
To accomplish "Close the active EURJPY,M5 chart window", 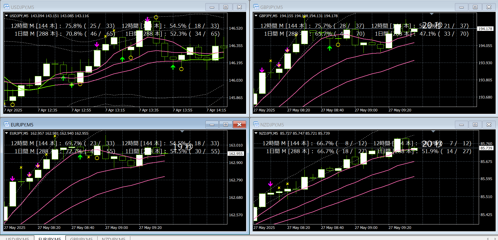I will [240, 125].
